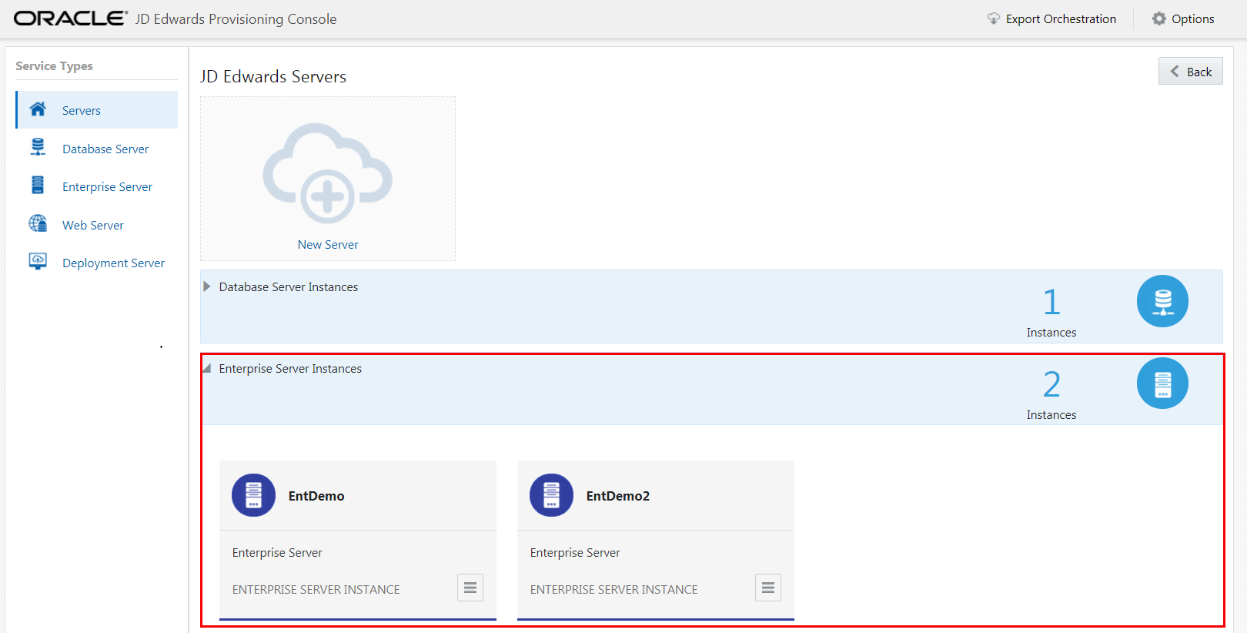Click Enterprise Server text in EntDemo2 card

click(575, 552)
